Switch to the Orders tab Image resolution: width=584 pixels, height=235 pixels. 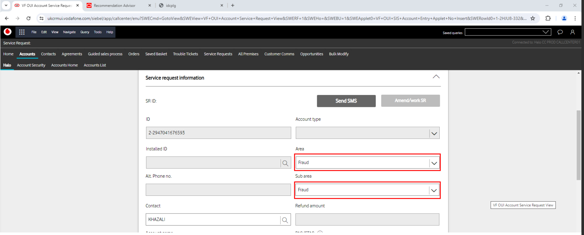[x=134, y=54]
